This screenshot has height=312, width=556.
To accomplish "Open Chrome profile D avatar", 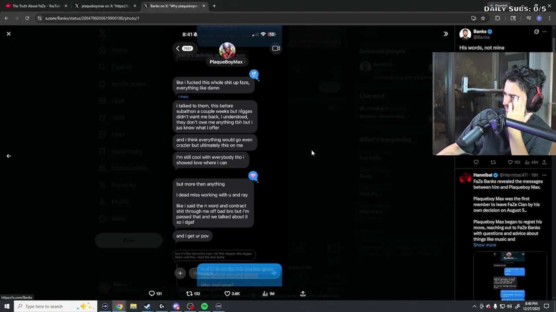I will [539, 18].
